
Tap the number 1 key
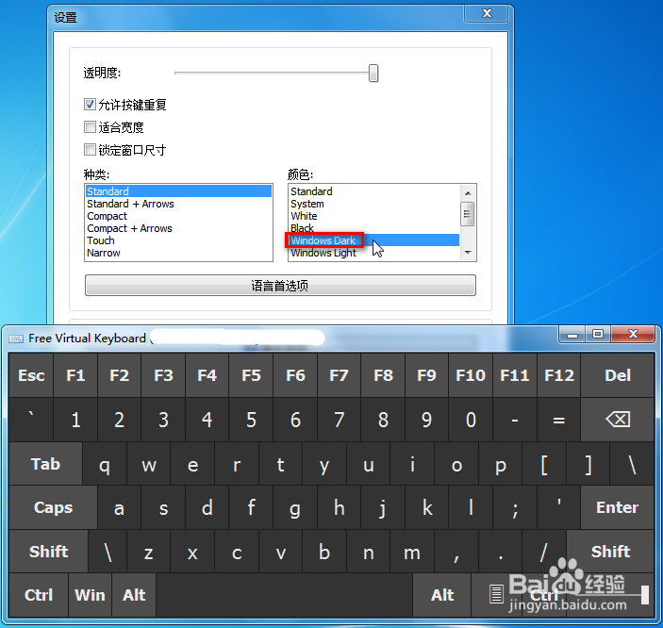75,420
